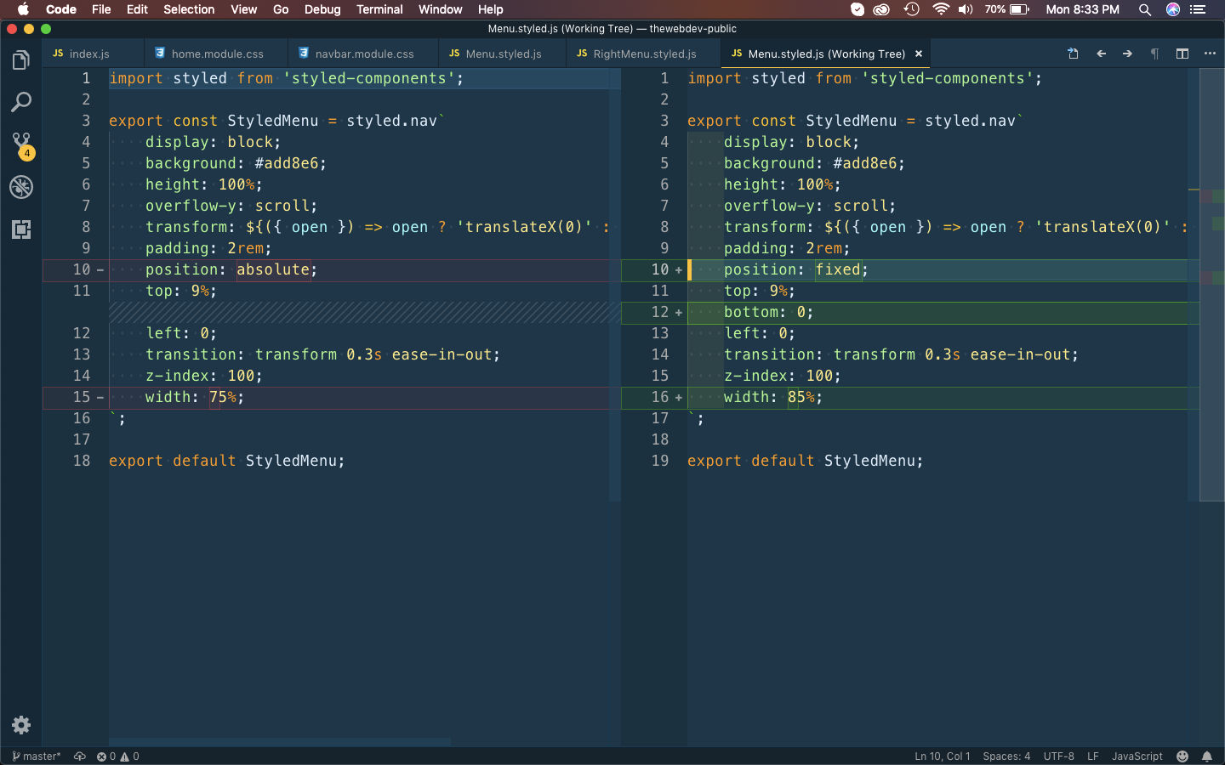Image resolution: width=1225 pixels, height=765 pixels.
Task: Open the Manage gear menu
Action: [21, 725]
